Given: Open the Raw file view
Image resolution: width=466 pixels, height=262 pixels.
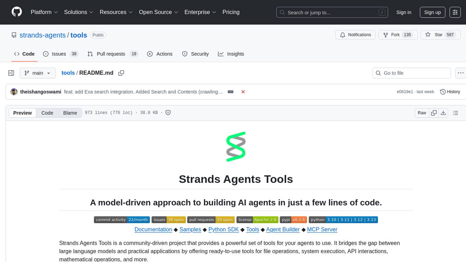Looking at the screenshot, I should (422, 113).
